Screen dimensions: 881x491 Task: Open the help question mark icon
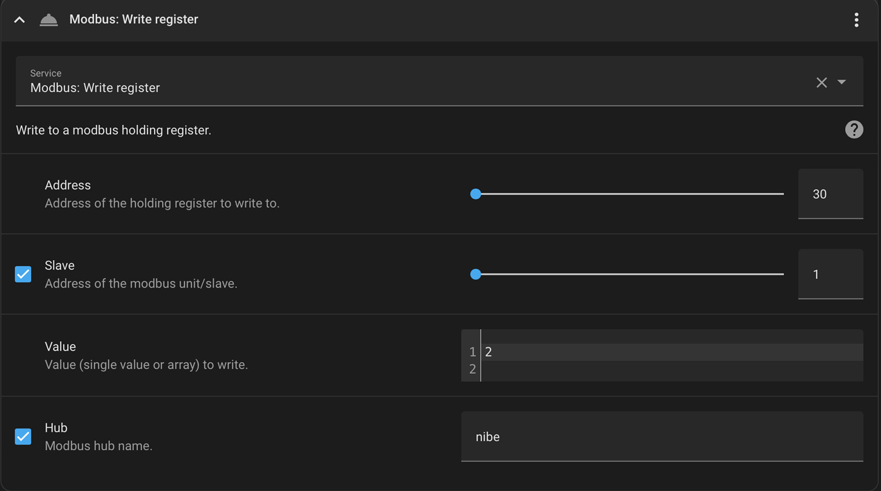click(x=854, y=130)
